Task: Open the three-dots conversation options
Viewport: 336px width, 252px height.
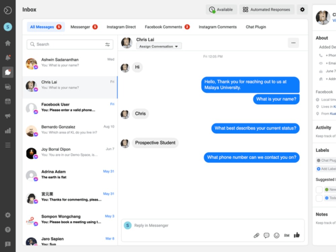Action: [293, 43]
